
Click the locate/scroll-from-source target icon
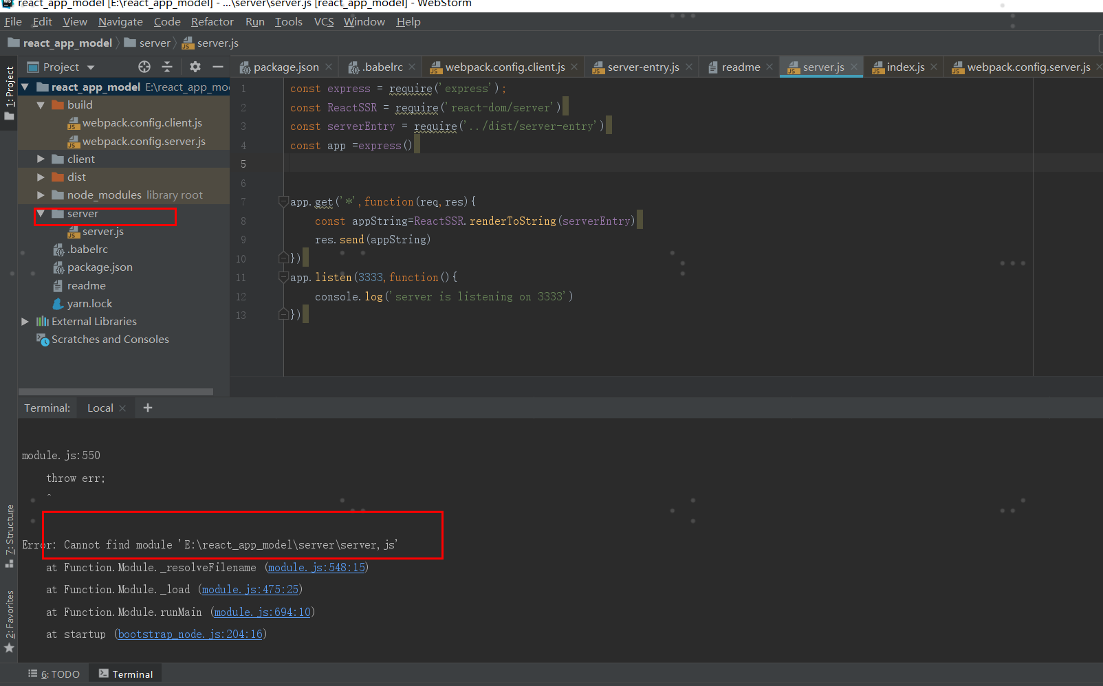[144, 67]
